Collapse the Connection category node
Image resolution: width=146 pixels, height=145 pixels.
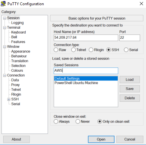[x=5, y=75]
